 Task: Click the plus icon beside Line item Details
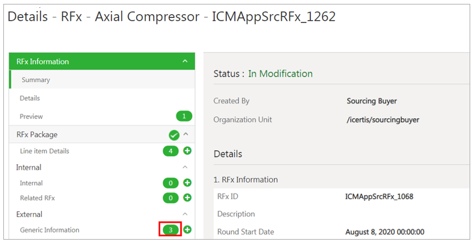click(x=187, y=151)
